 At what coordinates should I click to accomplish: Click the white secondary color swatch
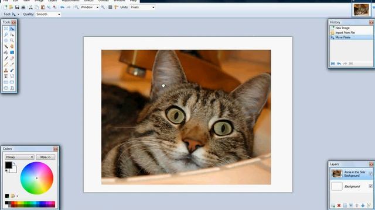click(13, 170)
